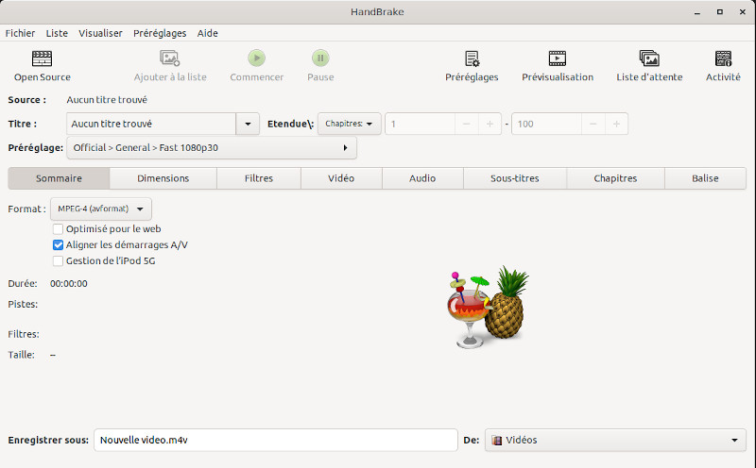Open the Format MPEG-4 dropdown
The width and height of the screenshot is (756, 468).
tap(100, 209)
